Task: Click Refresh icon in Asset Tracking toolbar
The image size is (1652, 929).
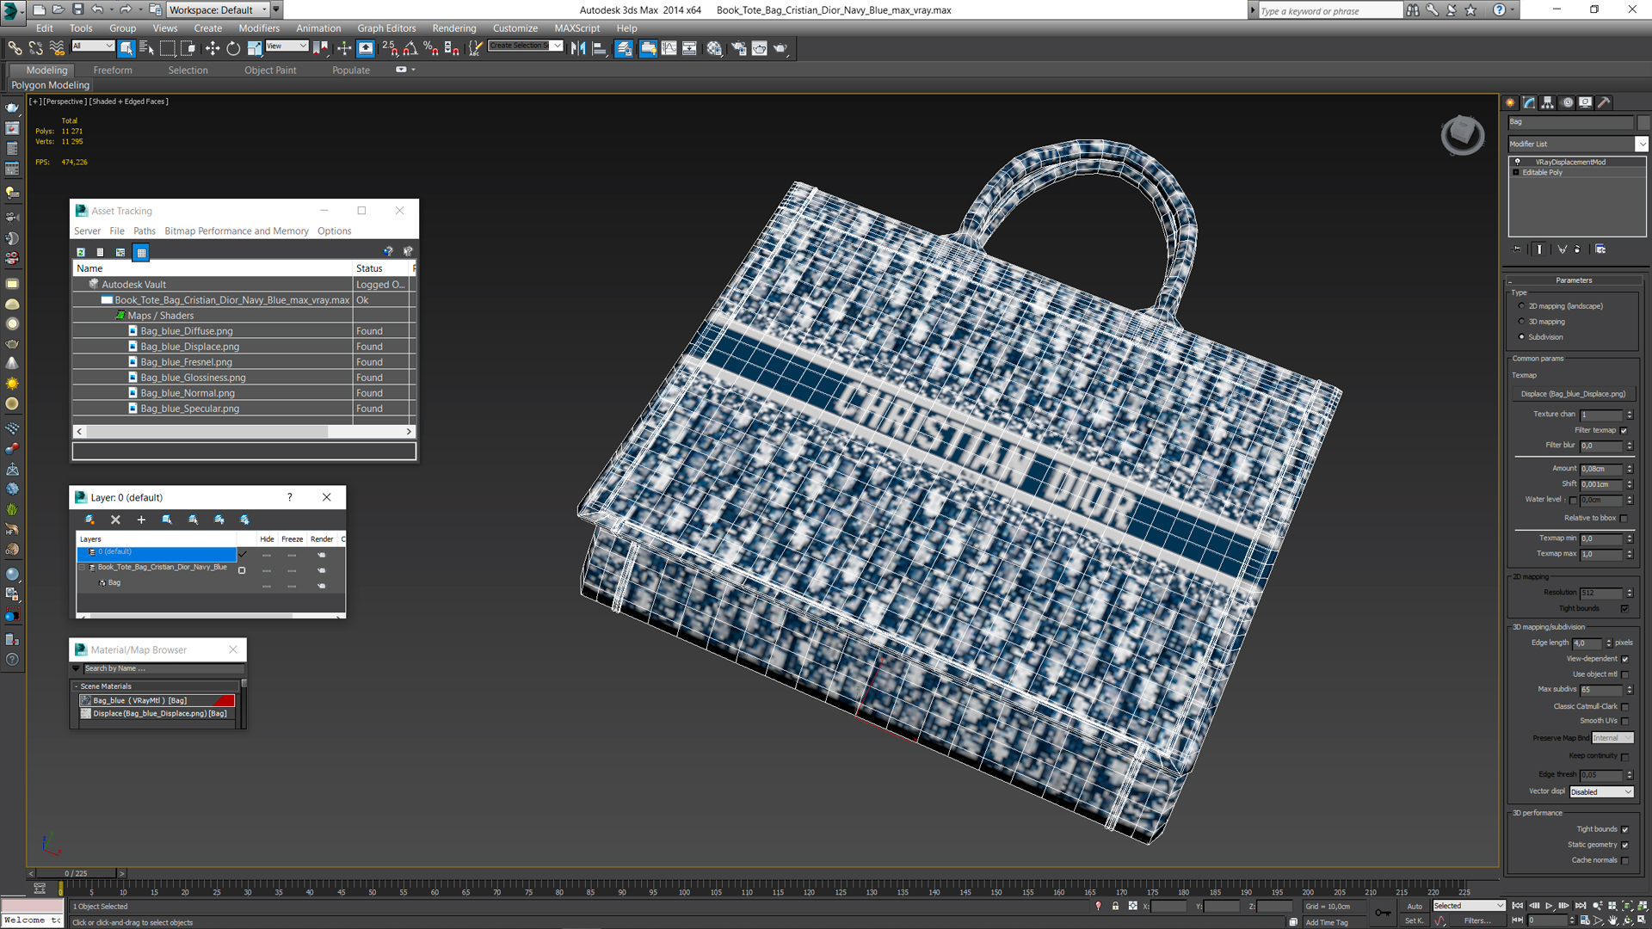Action: (81, 252)
